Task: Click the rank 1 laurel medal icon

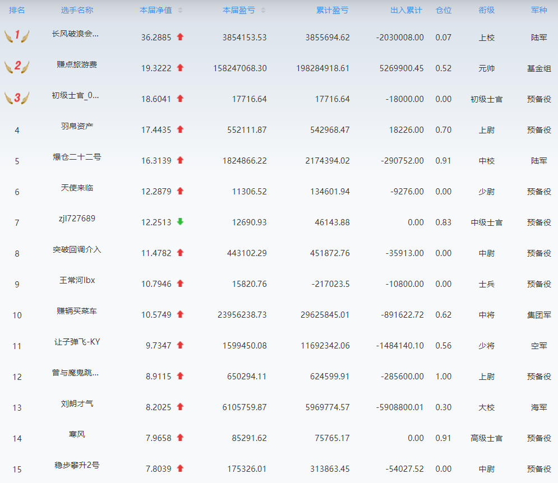Action: coord(17,35)
